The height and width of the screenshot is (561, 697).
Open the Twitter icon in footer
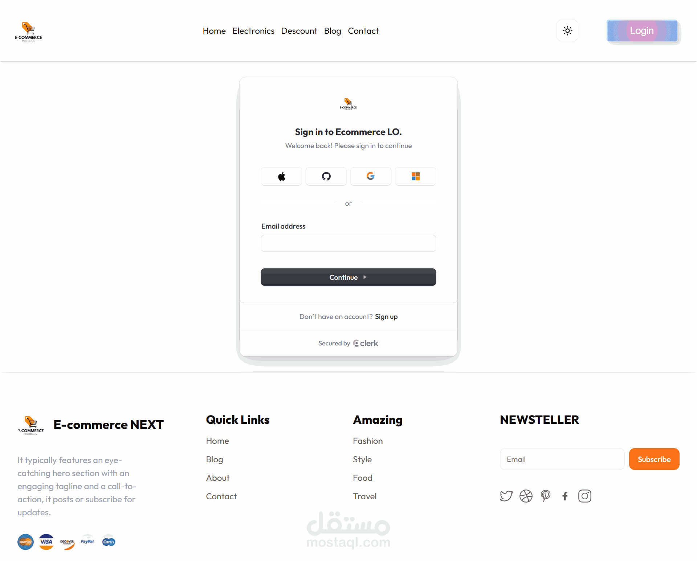click(506, 496)
